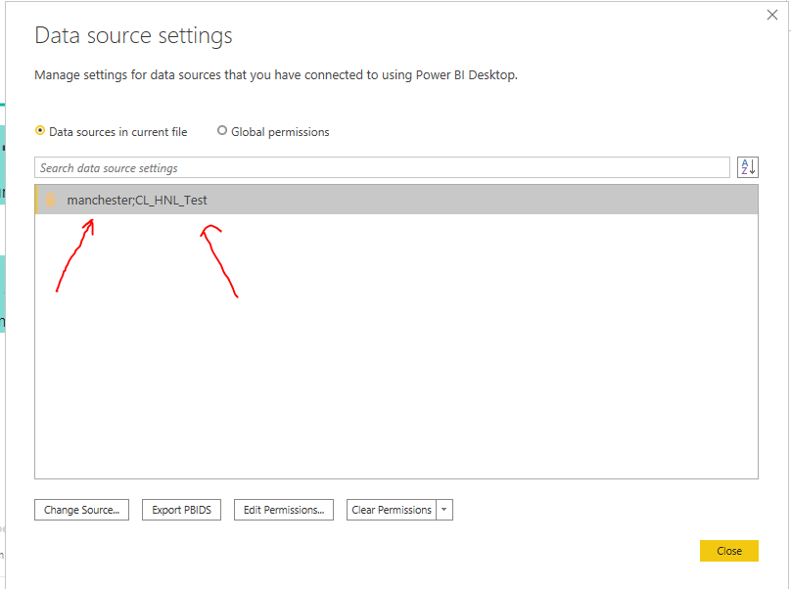Click Clear Permissions button
The width and height of the screenshot is (791, 589).
click(x=392, y=510)
